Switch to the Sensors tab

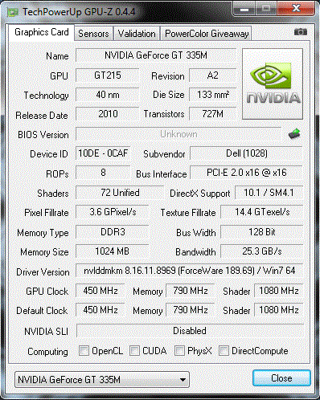point(93,34)
